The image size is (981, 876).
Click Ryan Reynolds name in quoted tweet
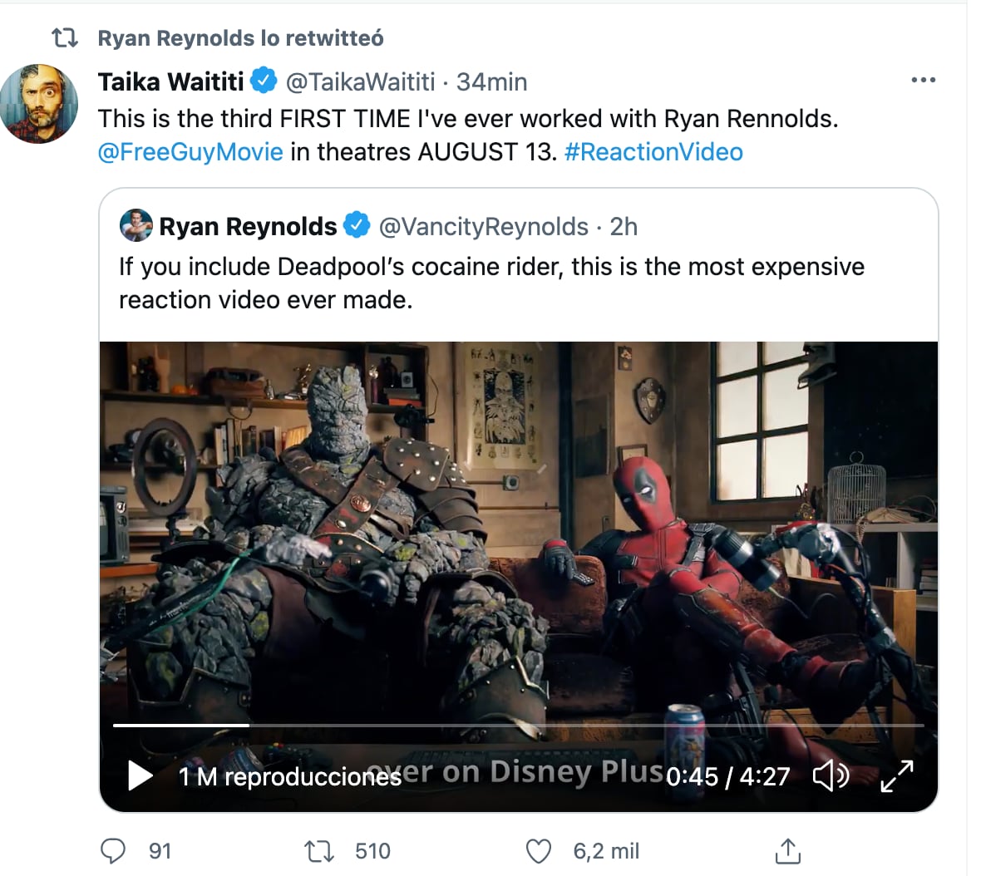[248, 226]
